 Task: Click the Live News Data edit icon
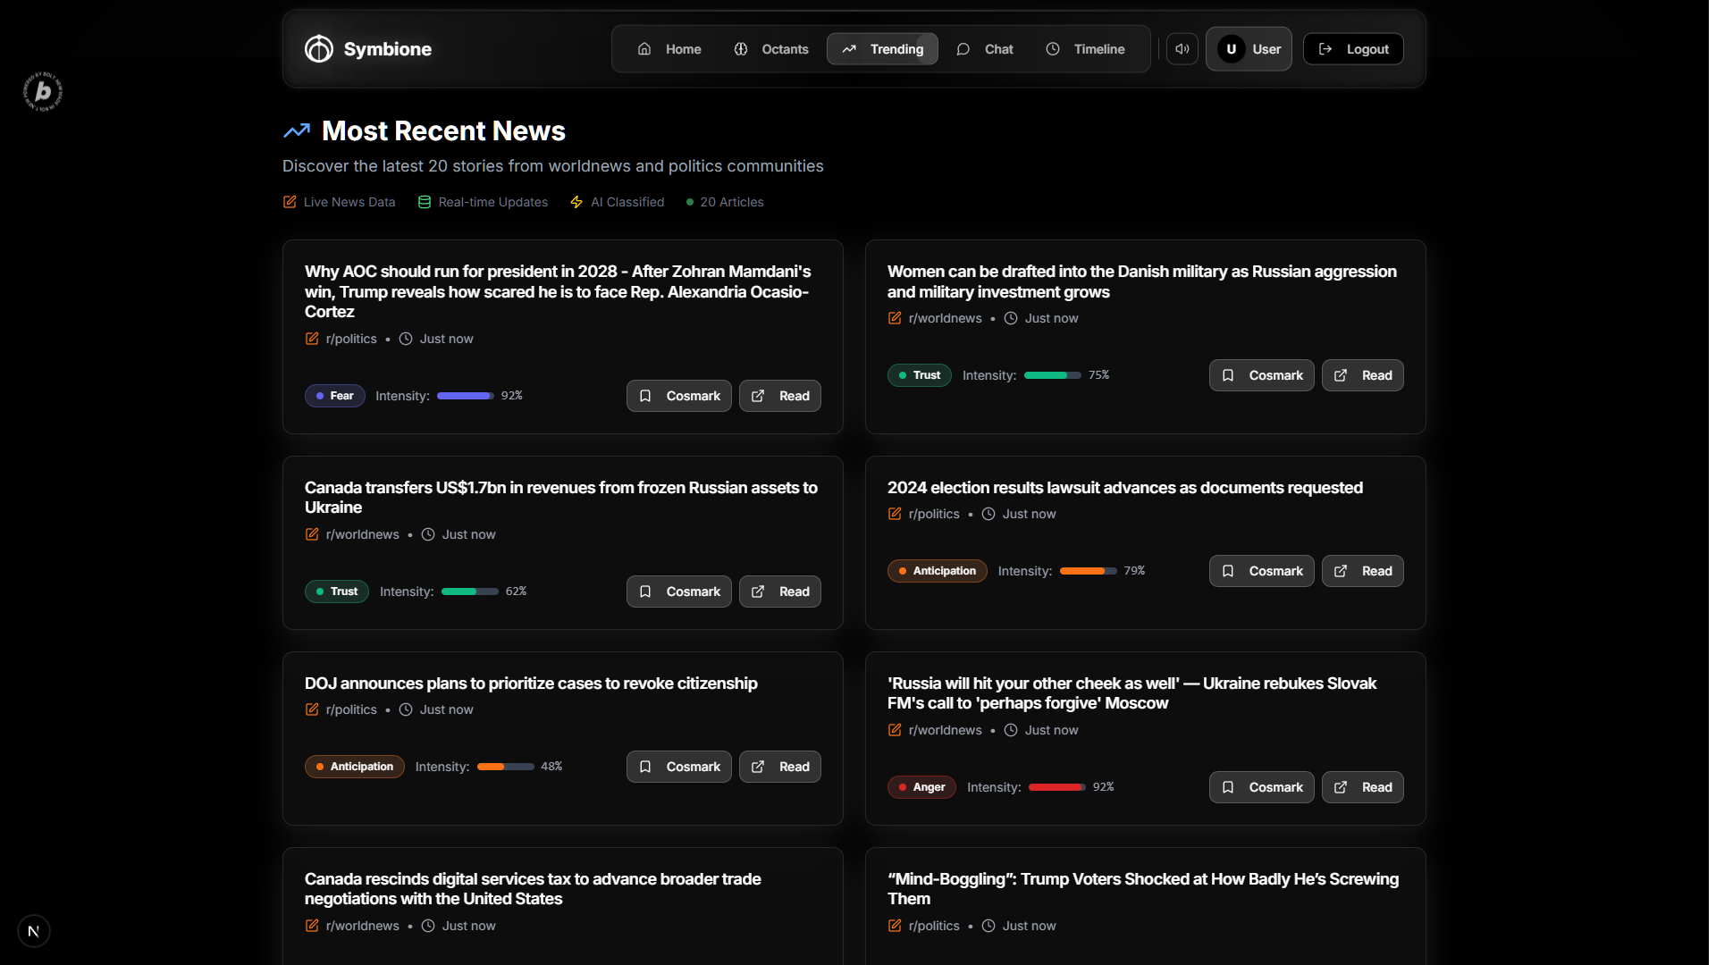click(290, 202)
